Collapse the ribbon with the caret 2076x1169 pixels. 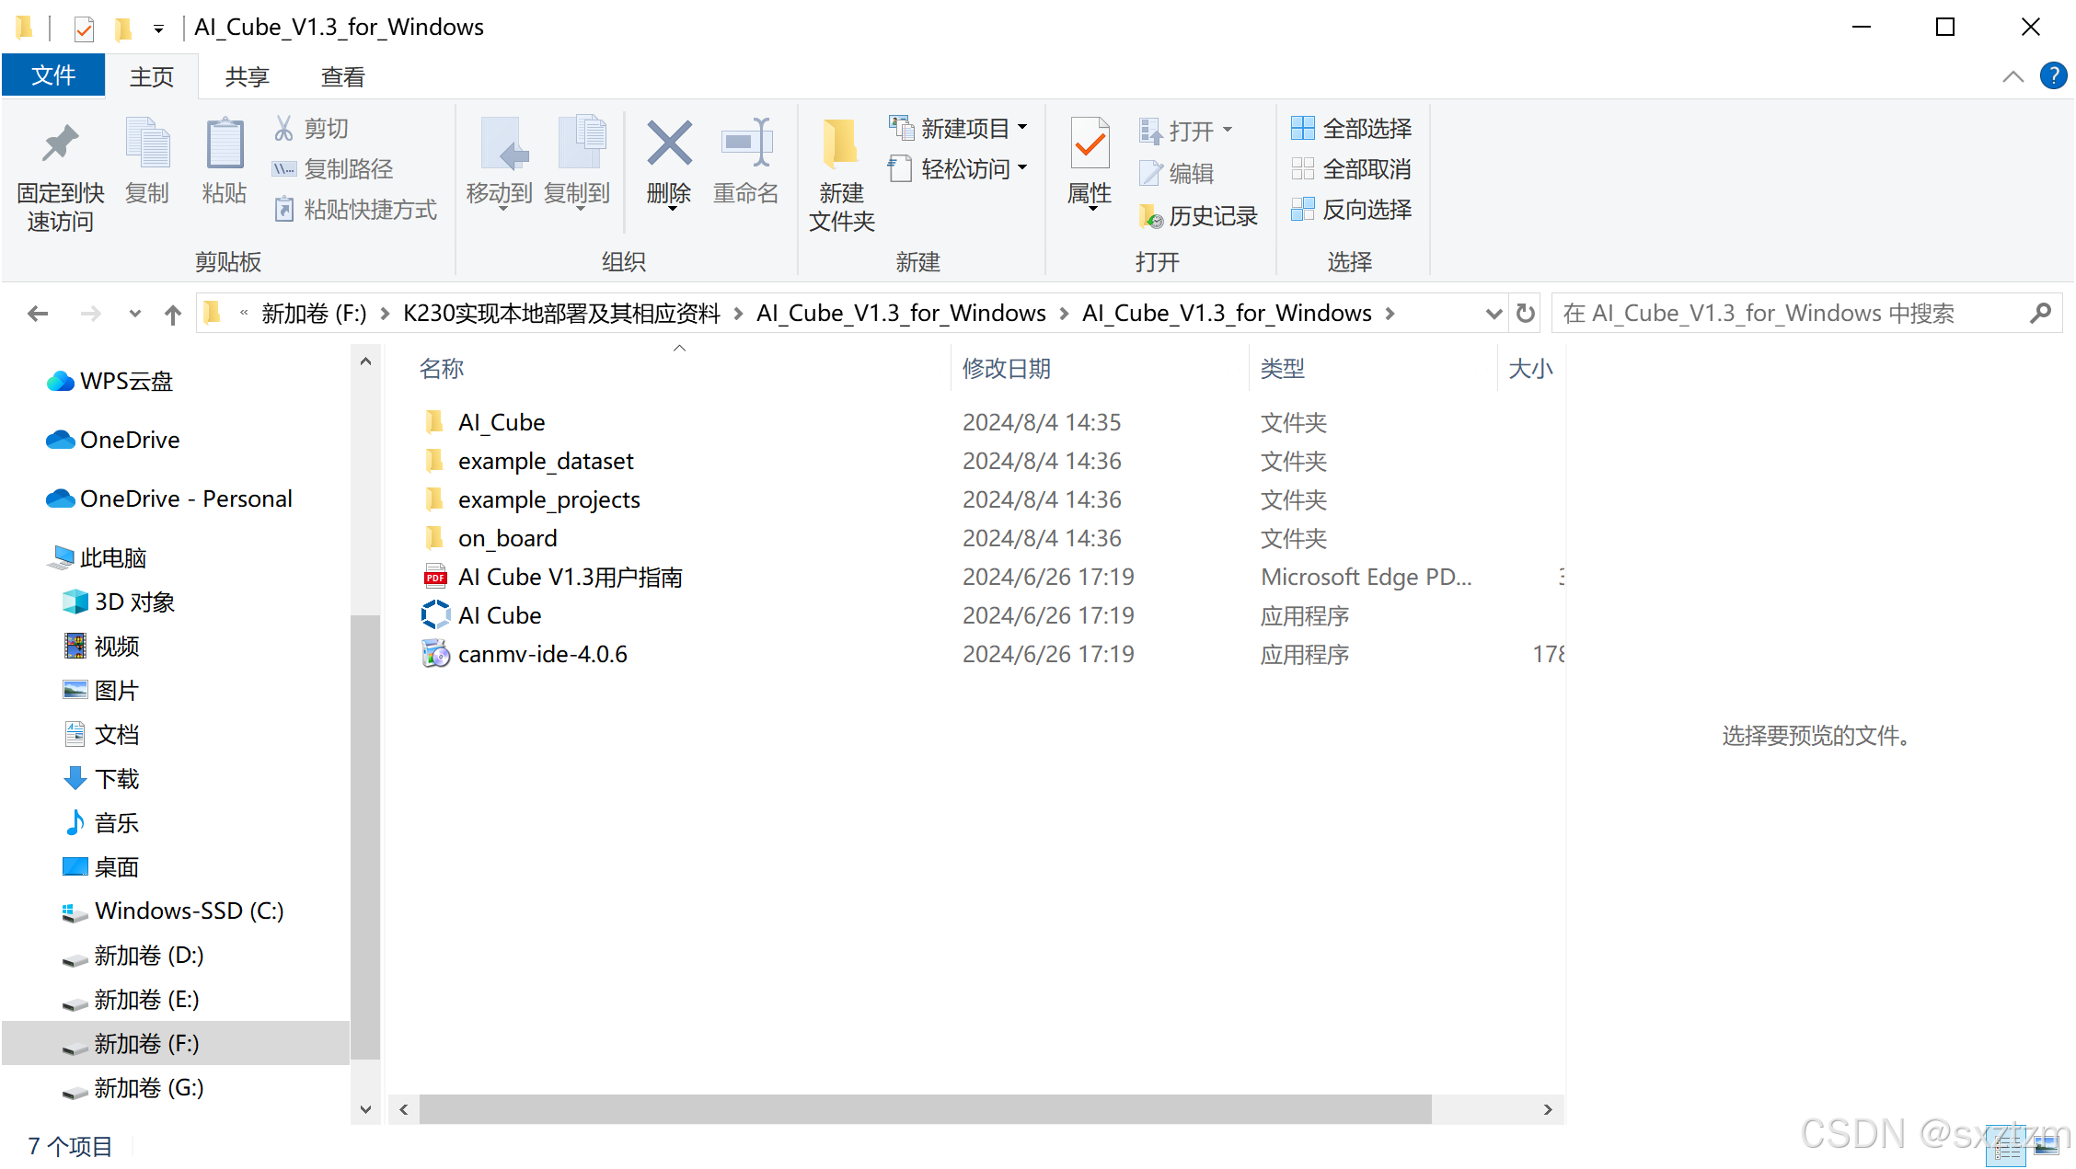pyautogui.click(x=2013, y=76)
